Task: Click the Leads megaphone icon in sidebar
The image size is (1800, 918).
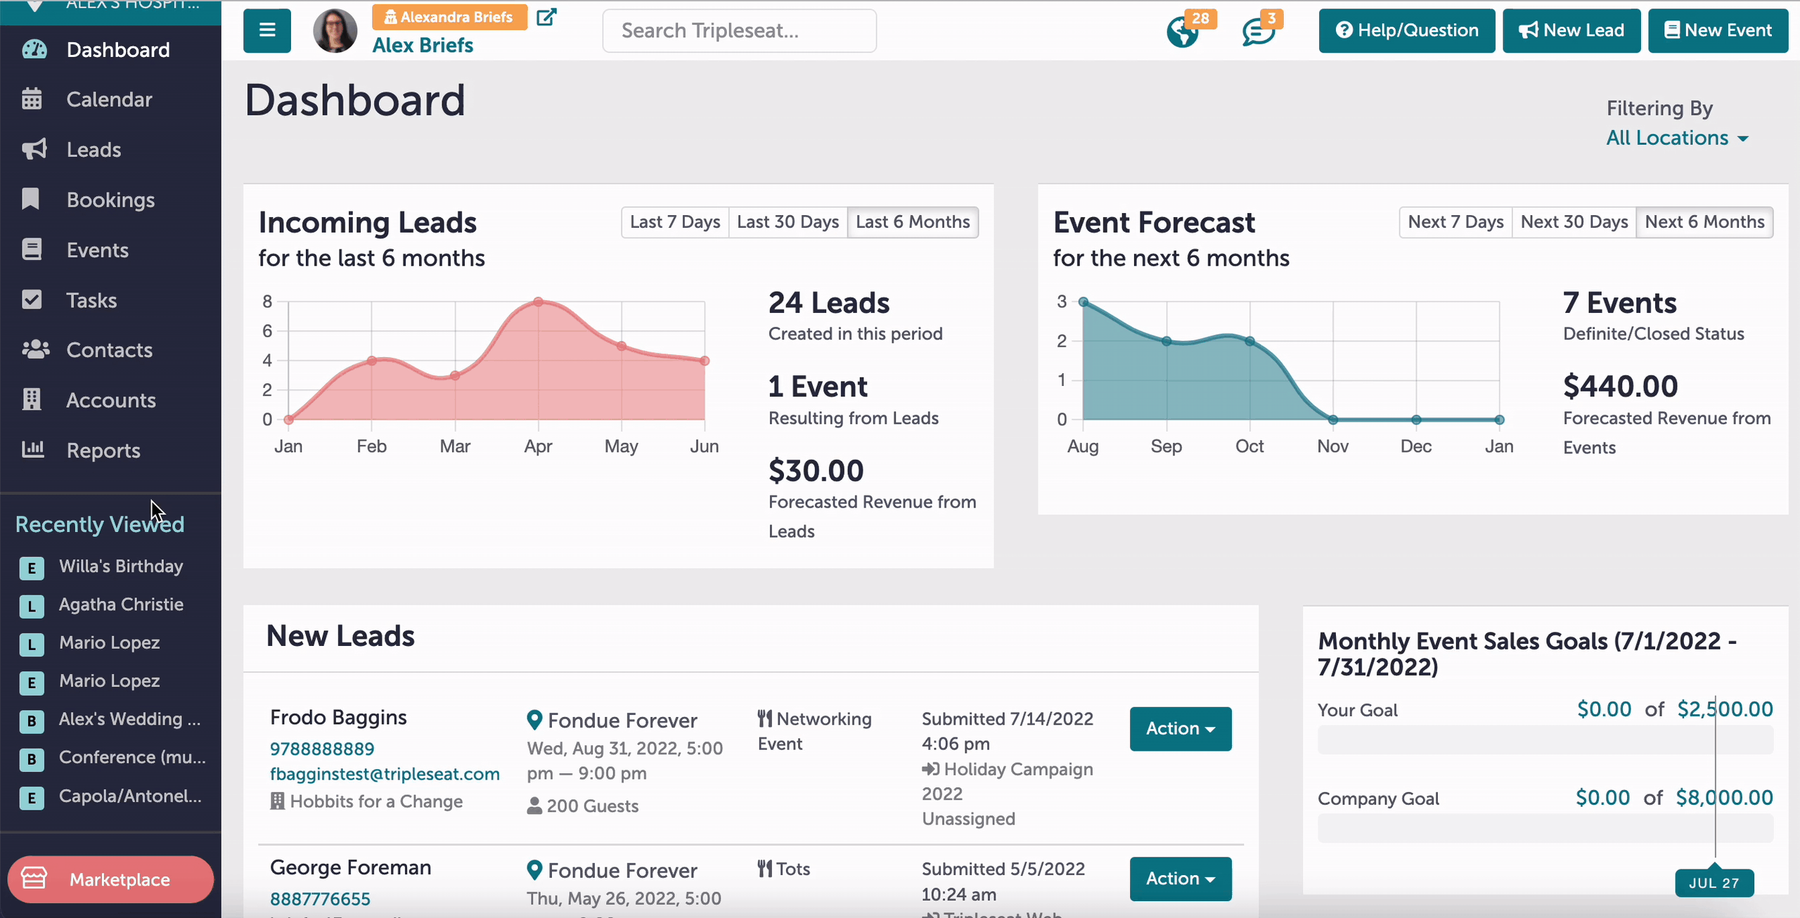Action: [x=34, y=149]
